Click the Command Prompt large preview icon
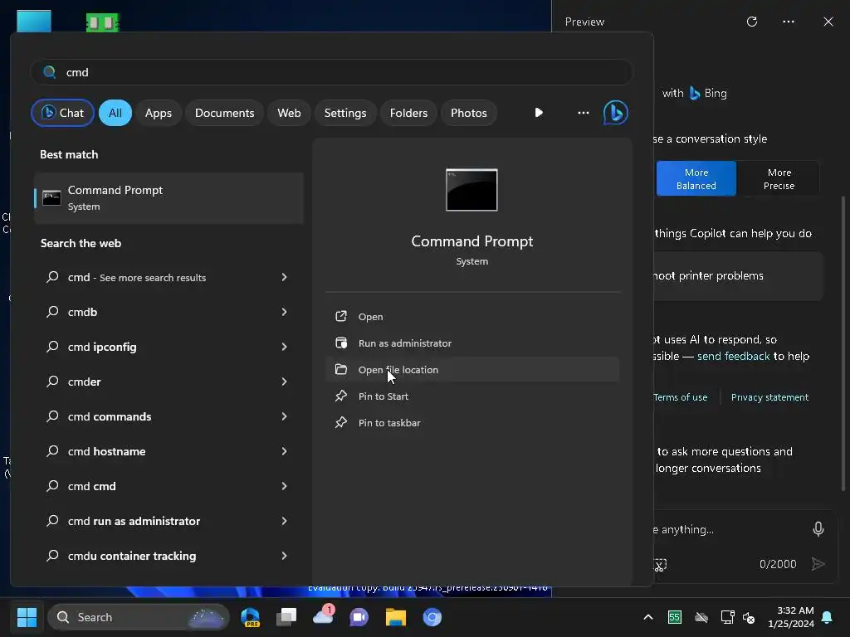The image size is (850, 637). point(471,190)
